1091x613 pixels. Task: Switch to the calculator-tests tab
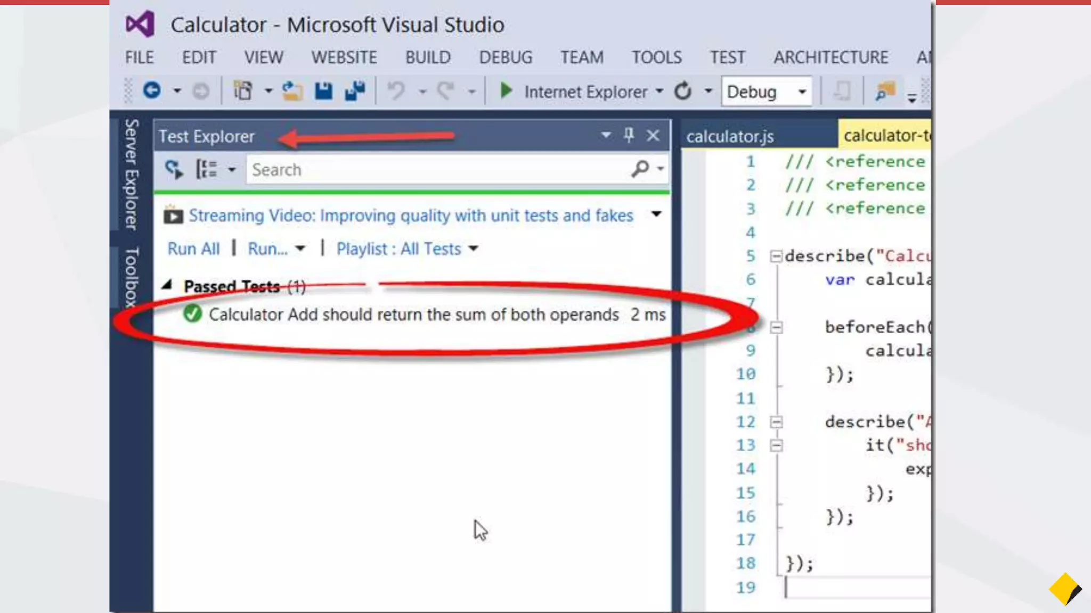pyautogui.click(x=885, y=135)
